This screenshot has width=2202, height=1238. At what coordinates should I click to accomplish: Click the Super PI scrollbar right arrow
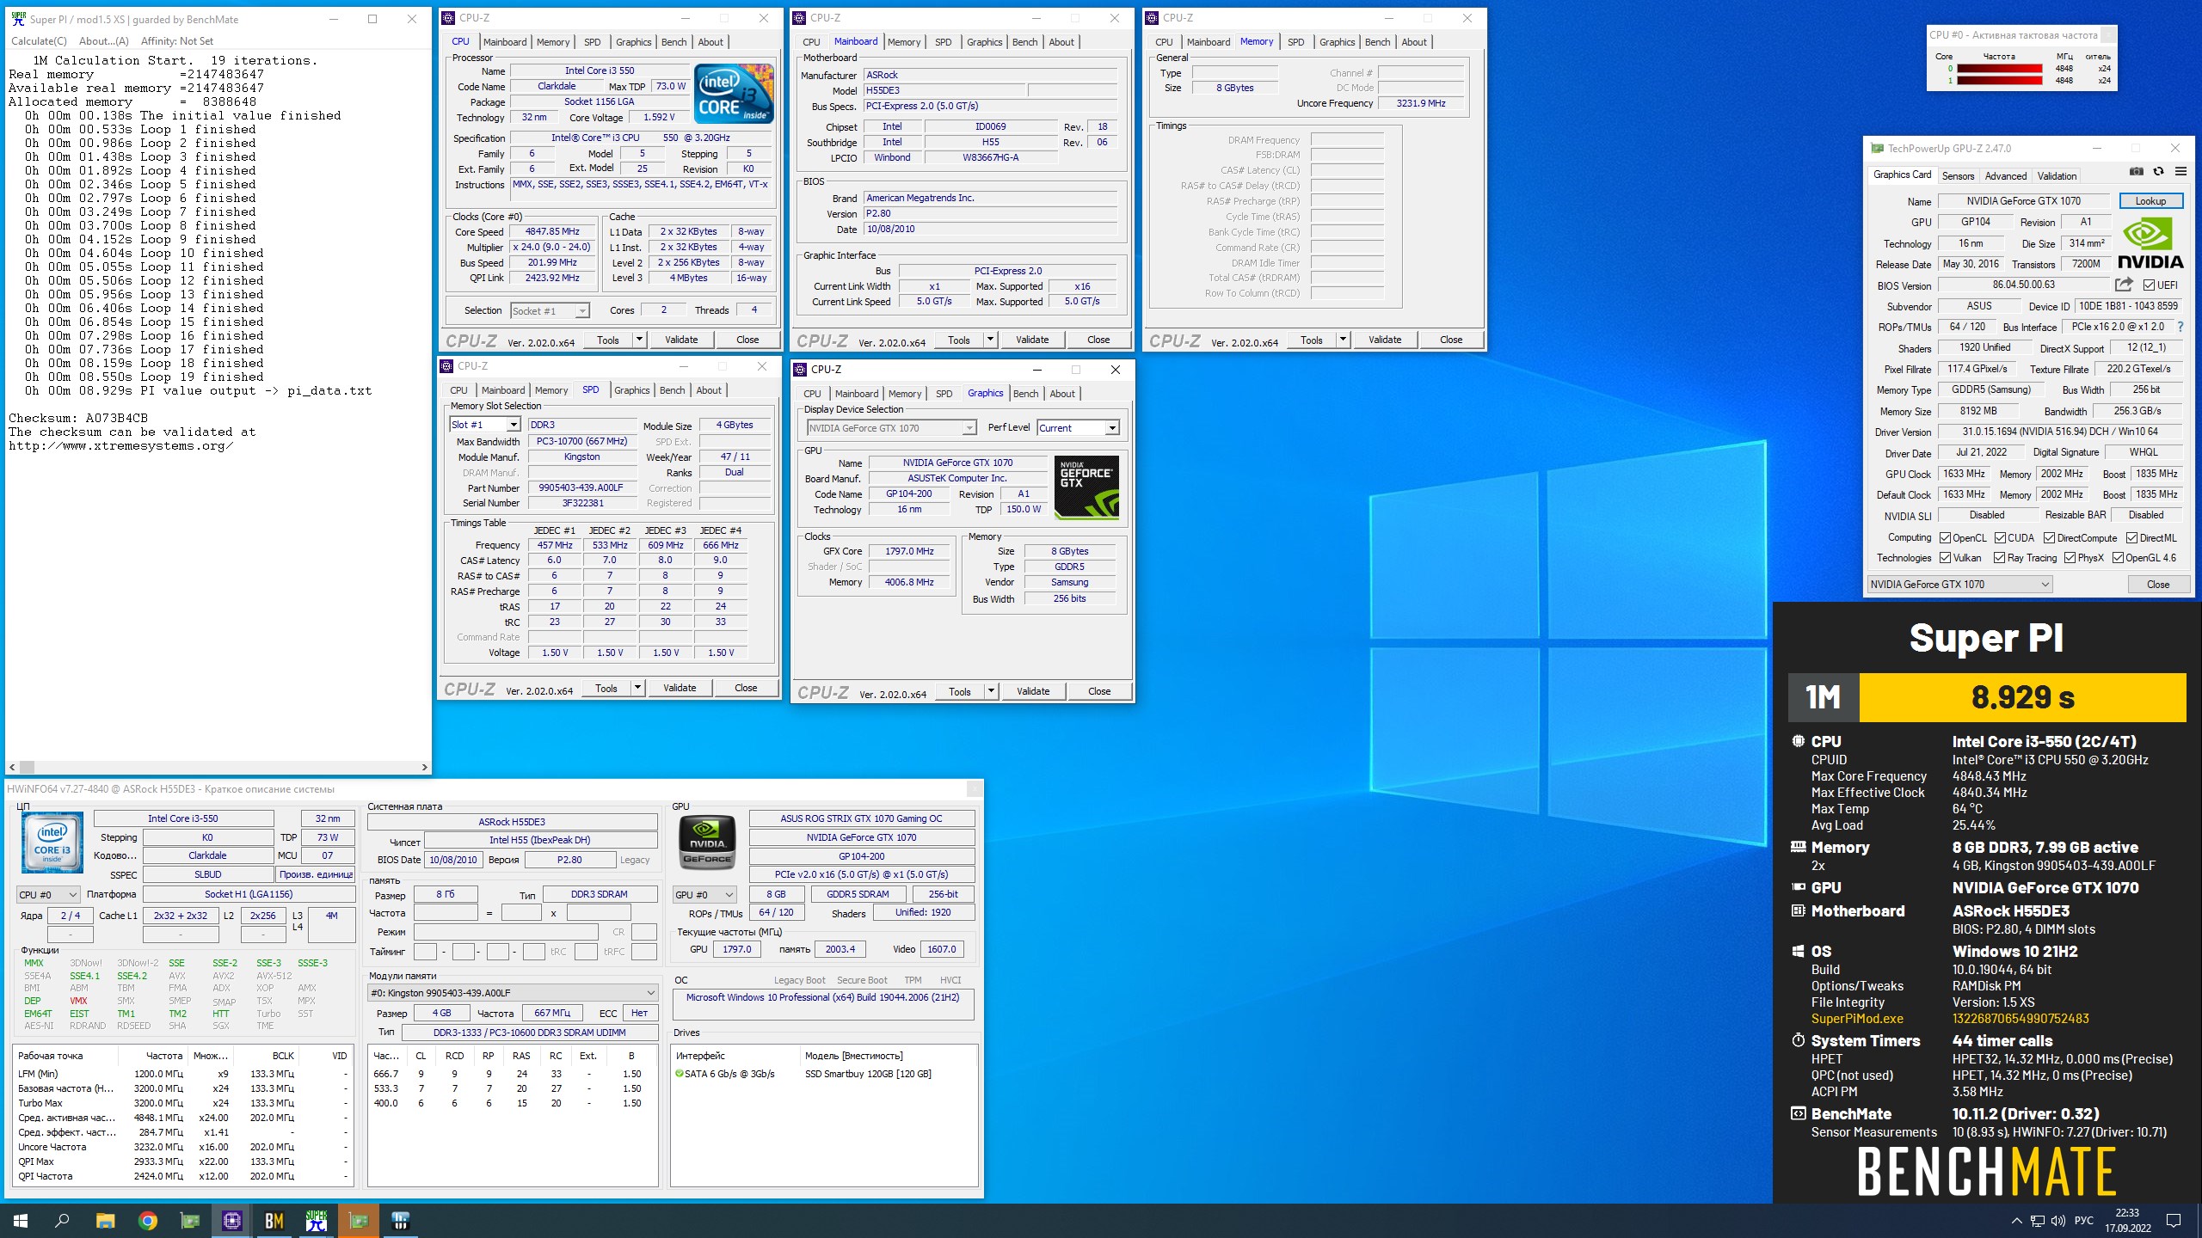pos(424,767)
